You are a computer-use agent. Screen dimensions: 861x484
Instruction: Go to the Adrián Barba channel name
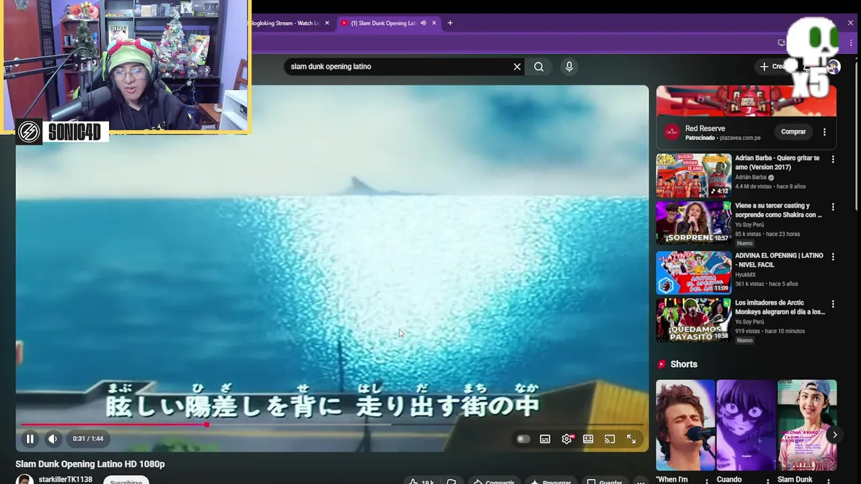point(751,177)
